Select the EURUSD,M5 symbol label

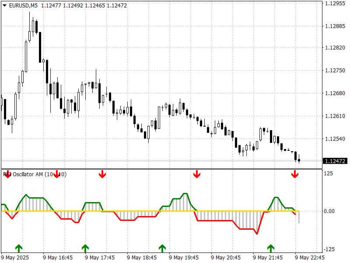23,6
